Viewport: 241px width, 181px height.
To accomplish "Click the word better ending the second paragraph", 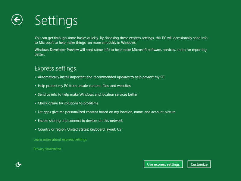I will (39, 55).
